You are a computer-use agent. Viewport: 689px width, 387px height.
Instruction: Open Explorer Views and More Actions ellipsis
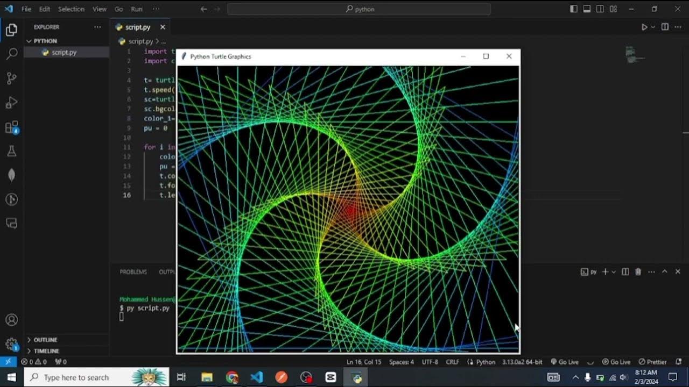(x=97, y=27)
